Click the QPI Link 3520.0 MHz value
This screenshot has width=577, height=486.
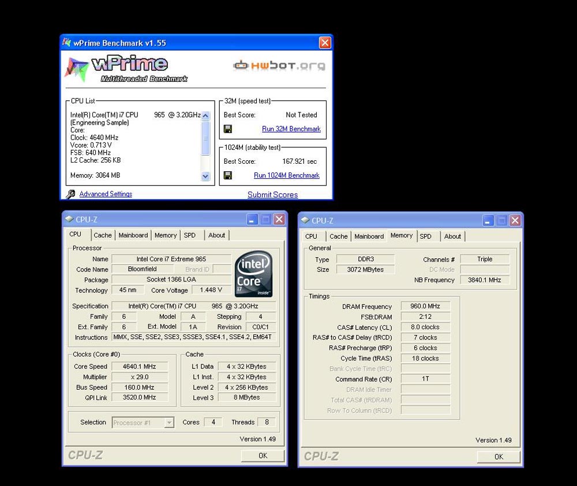click(x=140, y=397)
